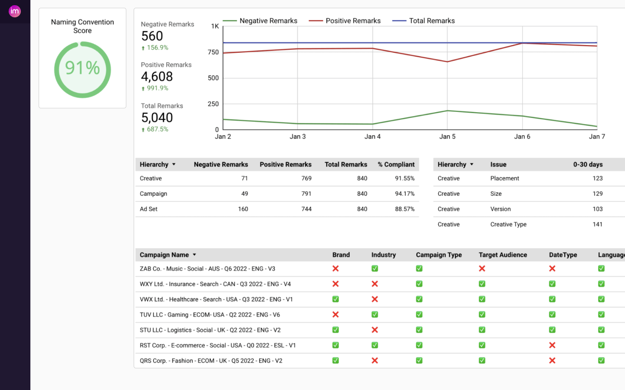625x390 pixels.
Task: Click red Industry X for WXY Ltd. row
Action: [375, 284]
